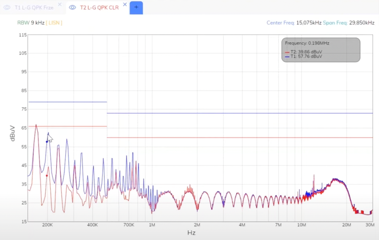Switch to the T1 L-G QPK Frze tab

pyautogui.click(x=34, y=8)
